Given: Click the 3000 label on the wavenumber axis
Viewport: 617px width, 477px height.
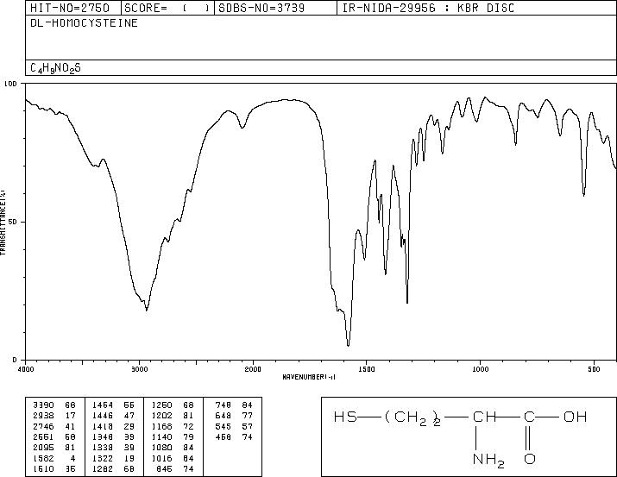Looking at the screenshot, I should pyautogui.click(x=139, y=369).
